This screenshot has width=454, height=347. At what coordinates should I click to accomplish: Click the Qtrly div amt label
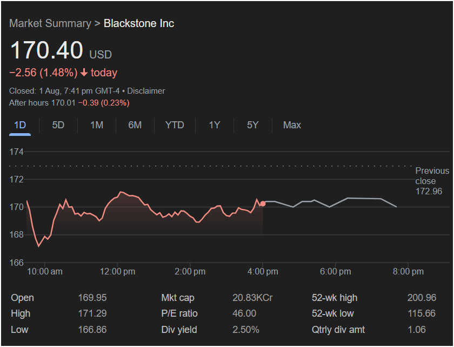click(338, 330)
